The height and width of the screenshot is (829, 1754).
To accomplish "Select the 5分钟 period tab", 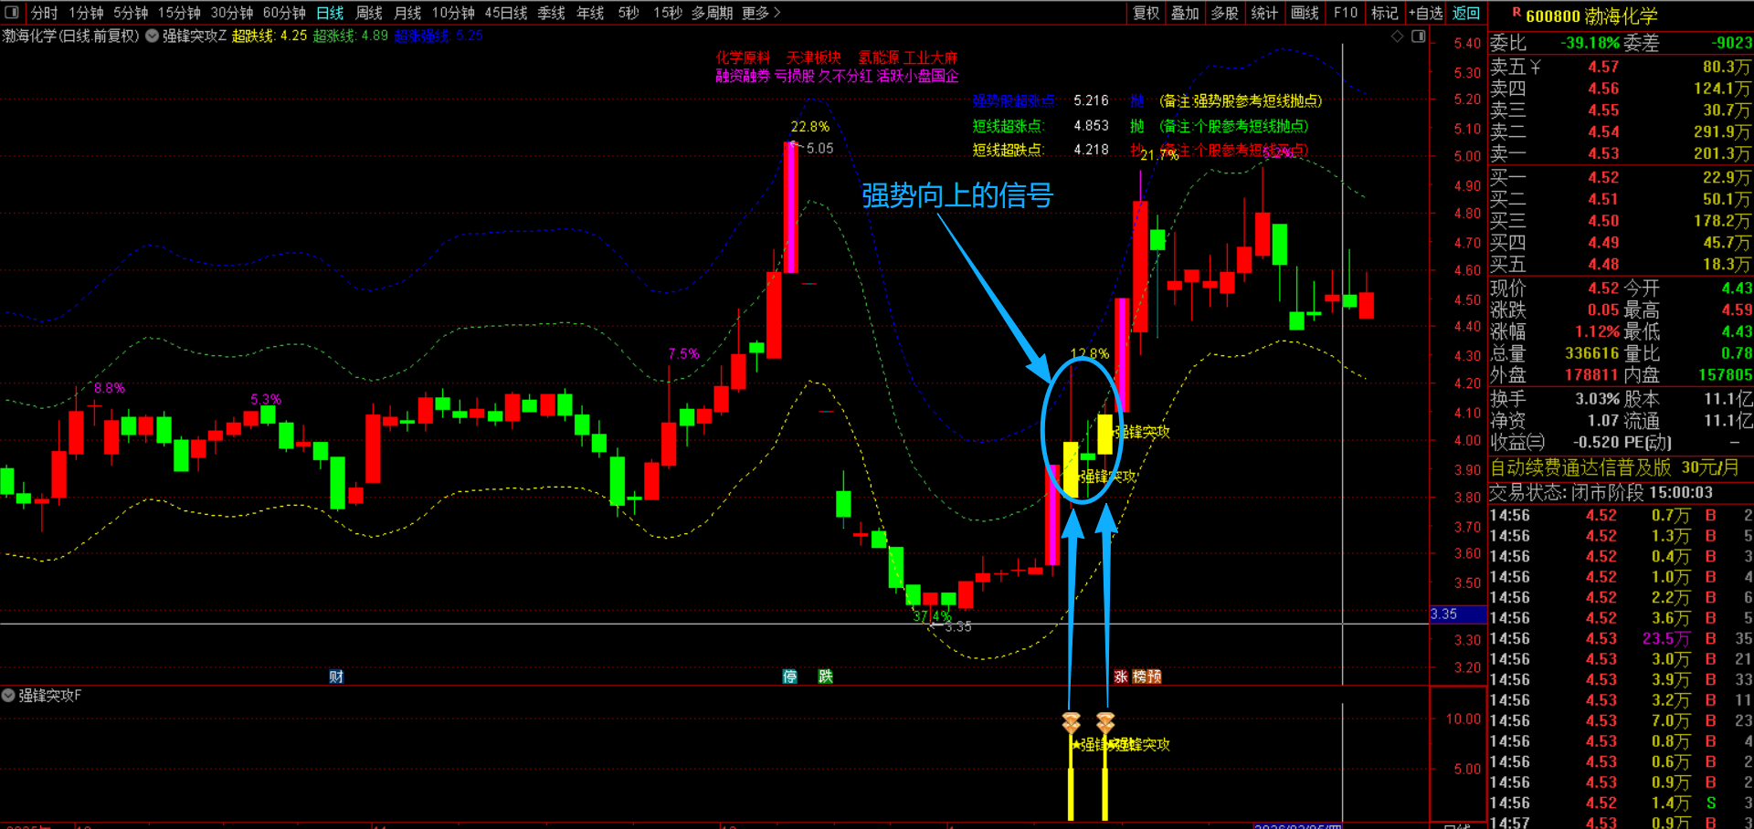I will pyautogui.click(x=131, y=13).
